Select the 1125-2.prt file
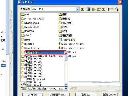The image size is (128, 96). click(67, 39)
